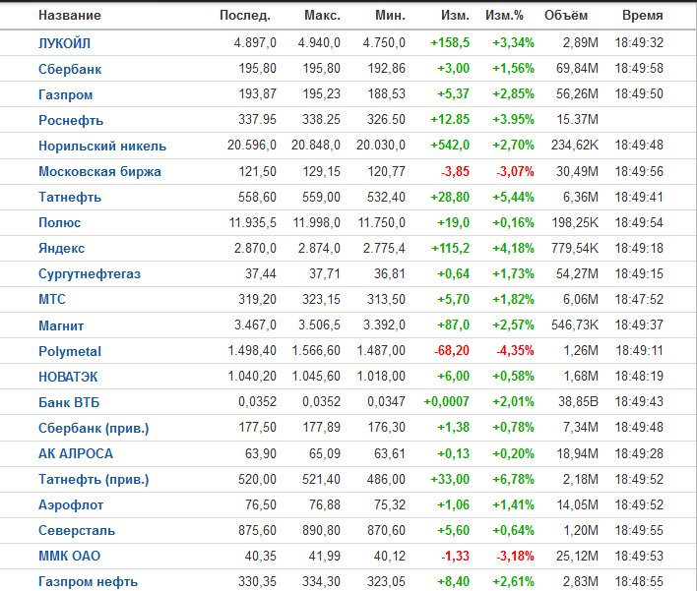
Task: Open the Газпром нефть link
Action: point(88,581)
